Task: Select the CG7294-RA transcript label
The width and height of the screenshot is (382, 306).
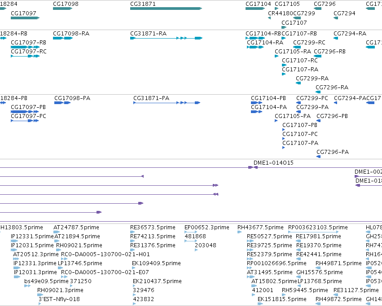Action: pyautogui.click(x=350, y=34)
